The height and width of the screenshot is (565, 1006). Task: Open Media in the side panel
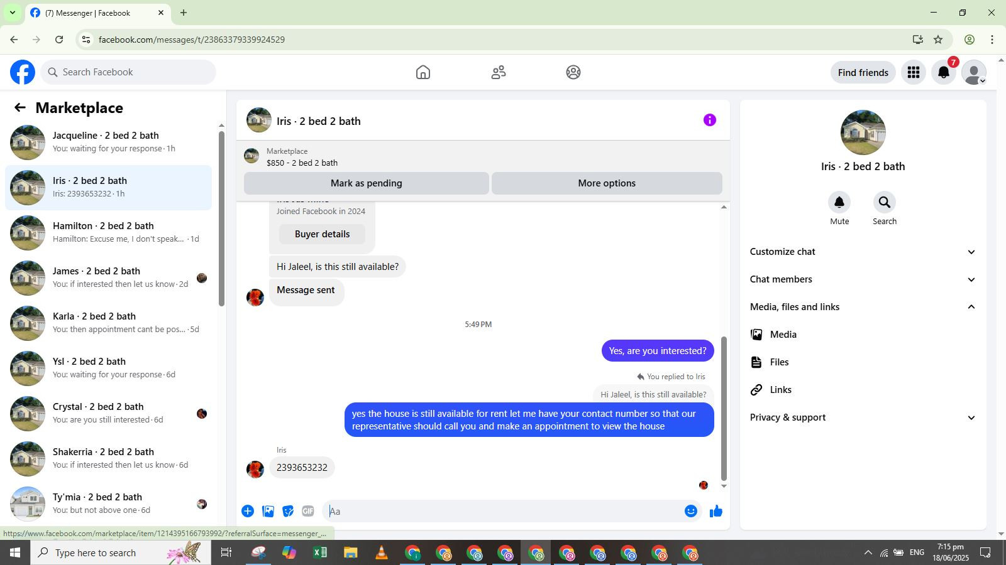863,335
